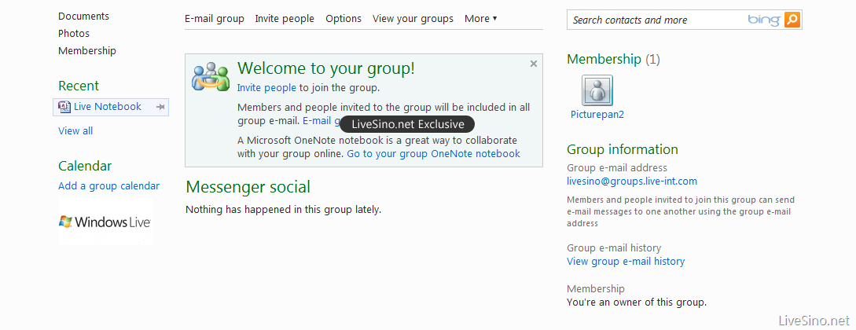Open group Options
The image size is (856, 330).
[344, 19]
